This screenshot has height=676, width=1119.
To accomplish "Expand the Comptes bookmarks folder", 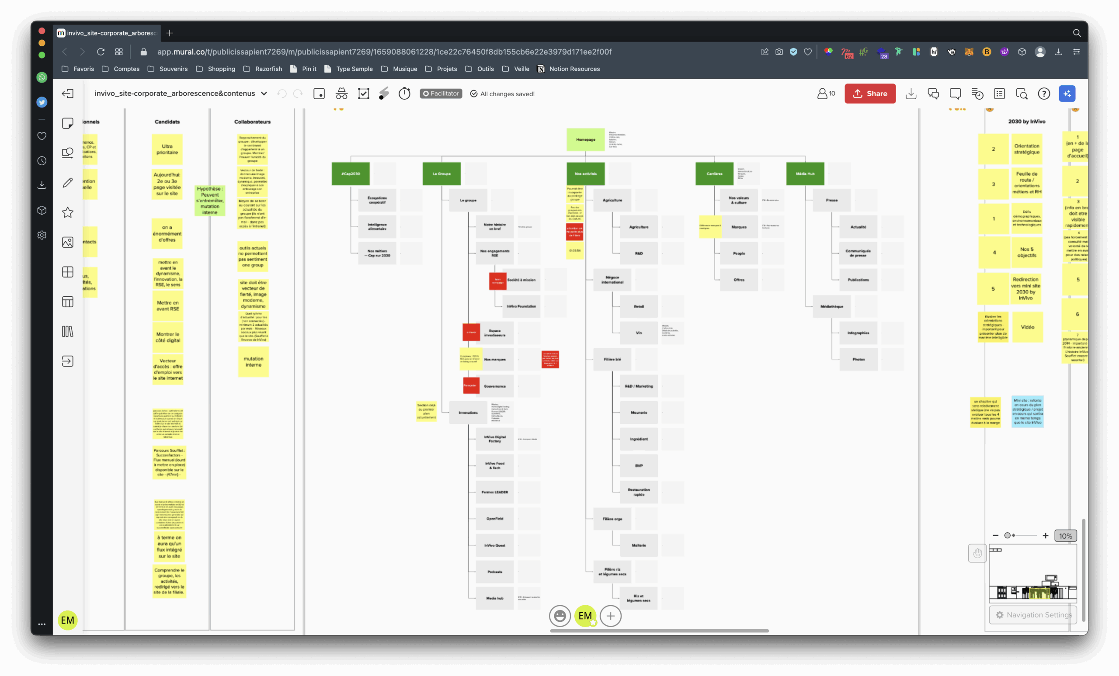I will coord(120,69).
